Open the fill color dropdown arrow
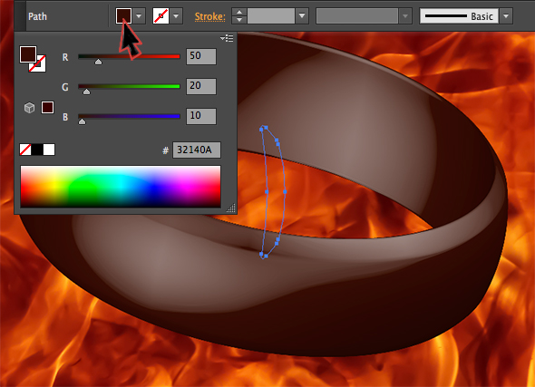This screenshot has width=535, height=387. pos(139,15)
